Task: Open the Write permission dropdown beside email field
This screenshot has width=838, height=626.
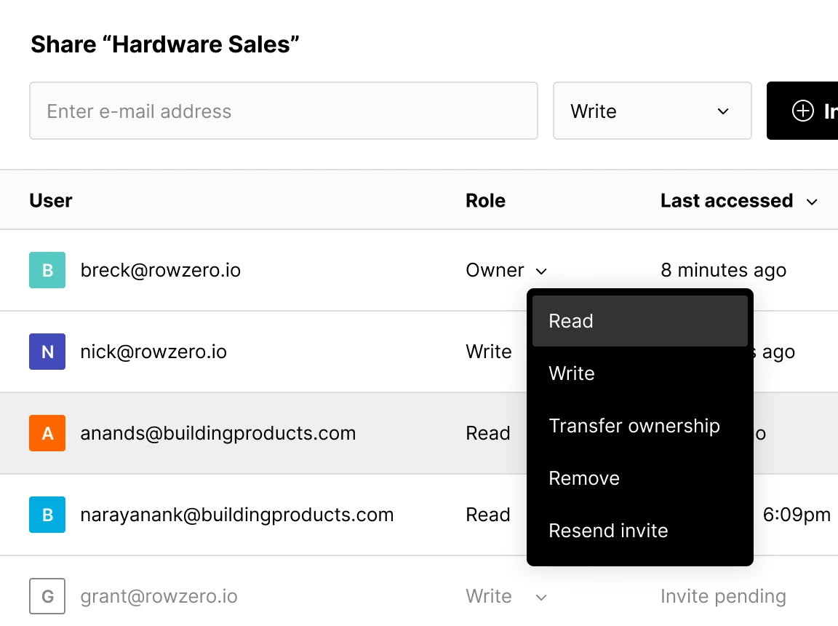Action: tap(652, 111)
